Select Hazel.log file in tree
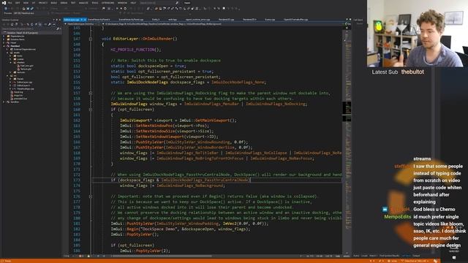 18,92
